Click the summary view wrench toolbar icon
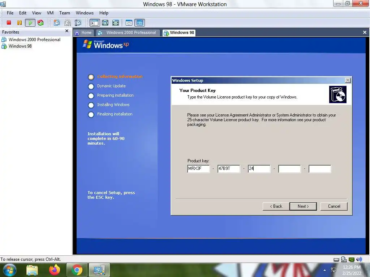 coord(129,23)
